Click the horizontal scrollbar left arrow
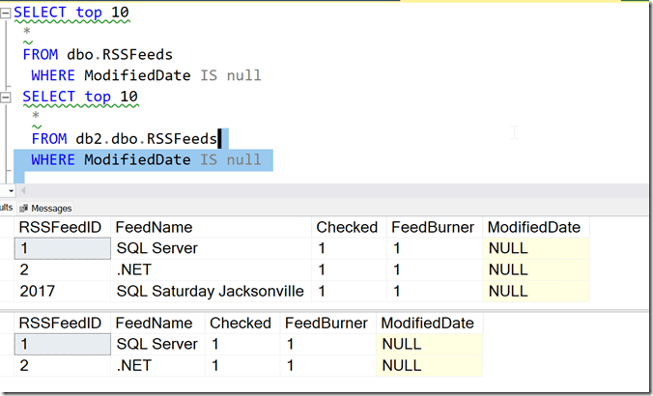This screenshot has height=396, width=653. click(x=23, y=190)
